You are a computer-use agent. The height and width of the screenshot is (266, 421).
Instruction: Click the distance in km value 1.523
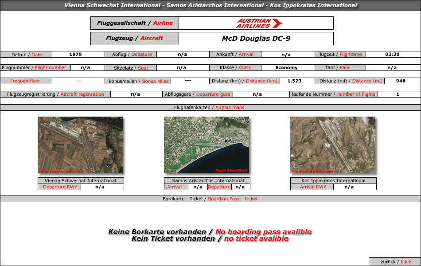point(294,81)
